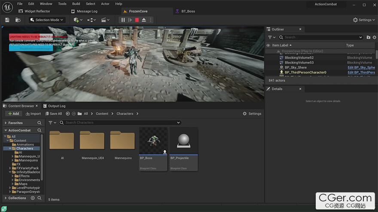
Task: Switch to the BT_Boss tab
Action: pos(185,11)
